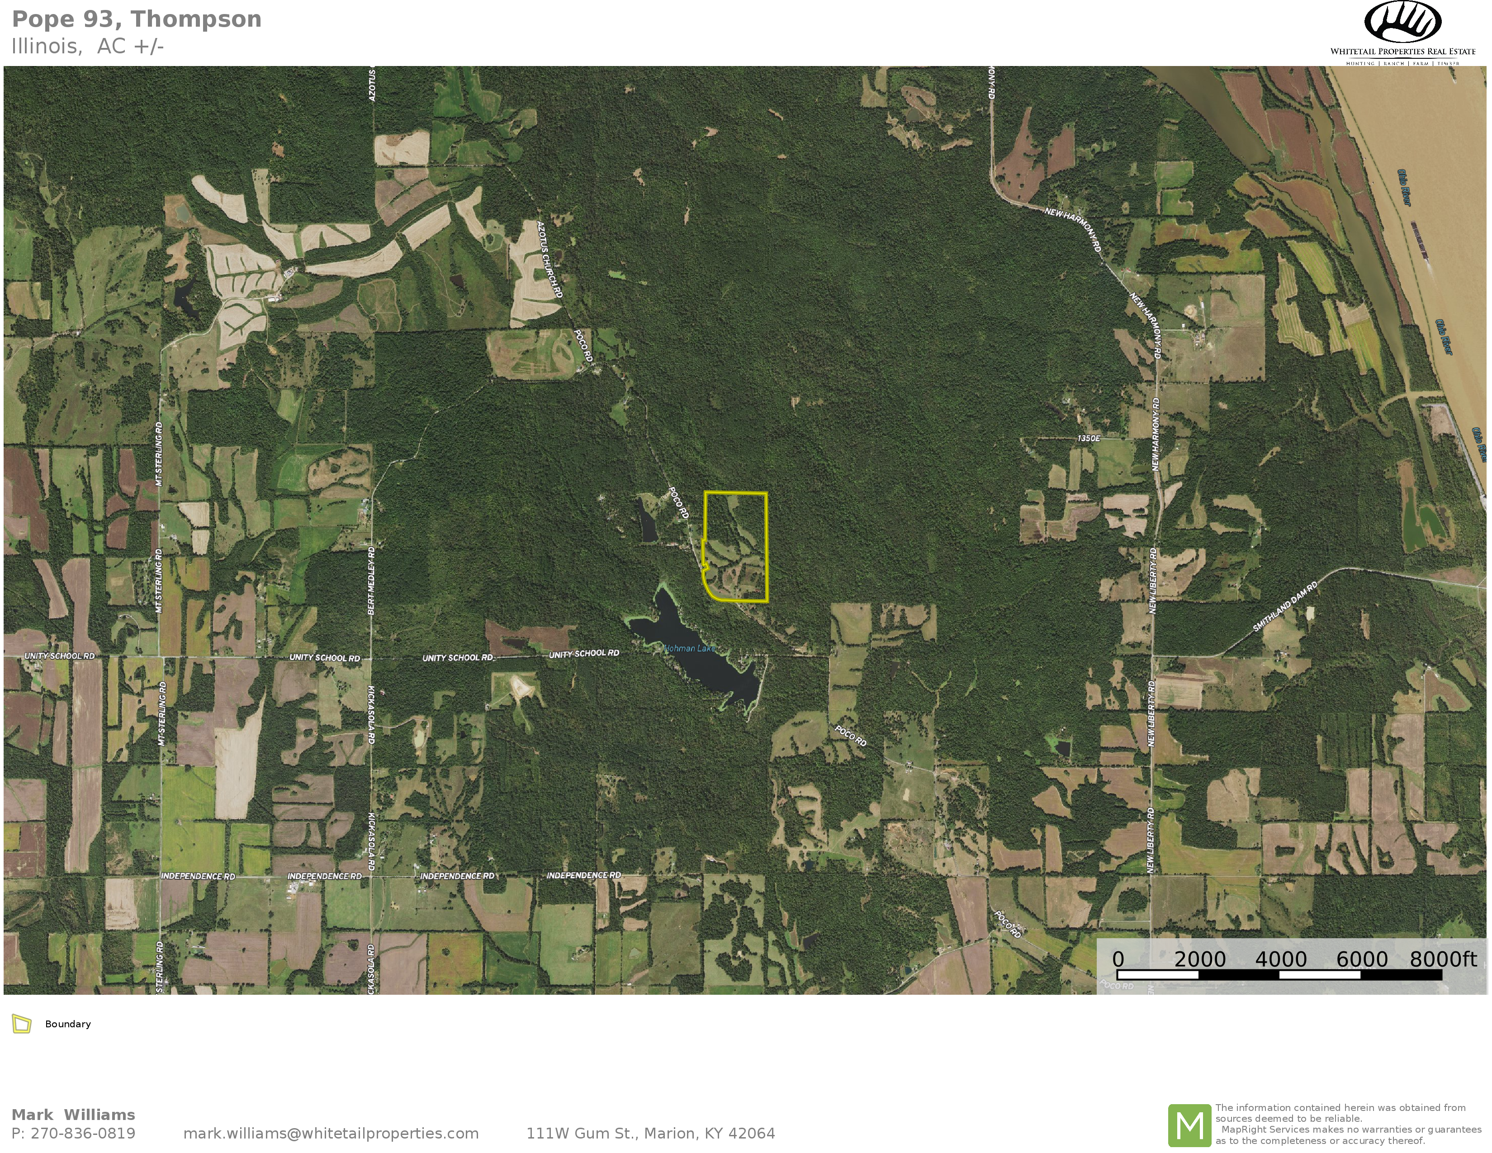Click the 111W Gum St. address
This screenshot has height=1153, width=1492.
coord(650,1133)
